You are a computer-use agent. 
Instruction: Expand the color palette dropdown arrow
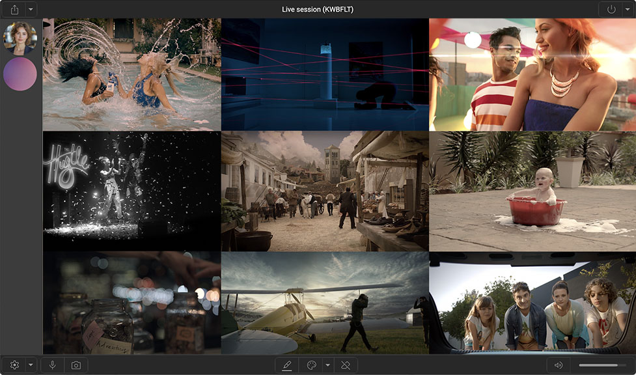click(327, 365)
